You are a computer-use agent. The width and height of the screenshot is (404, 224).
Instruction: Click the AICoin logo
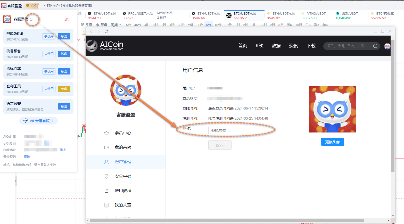(105, 46)
